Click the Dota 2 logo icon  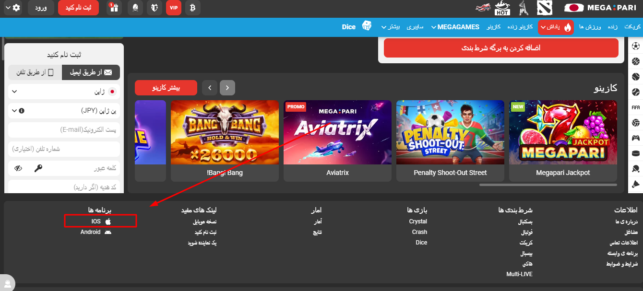(x=545, y=8)
